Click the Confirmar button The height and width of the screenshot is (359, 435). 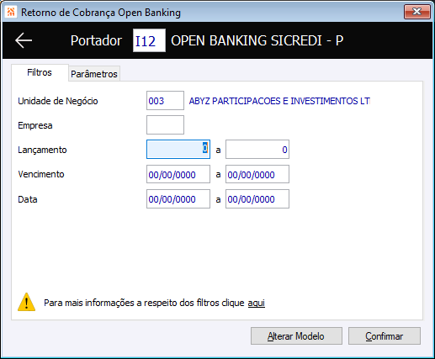(x=385, y=336)
